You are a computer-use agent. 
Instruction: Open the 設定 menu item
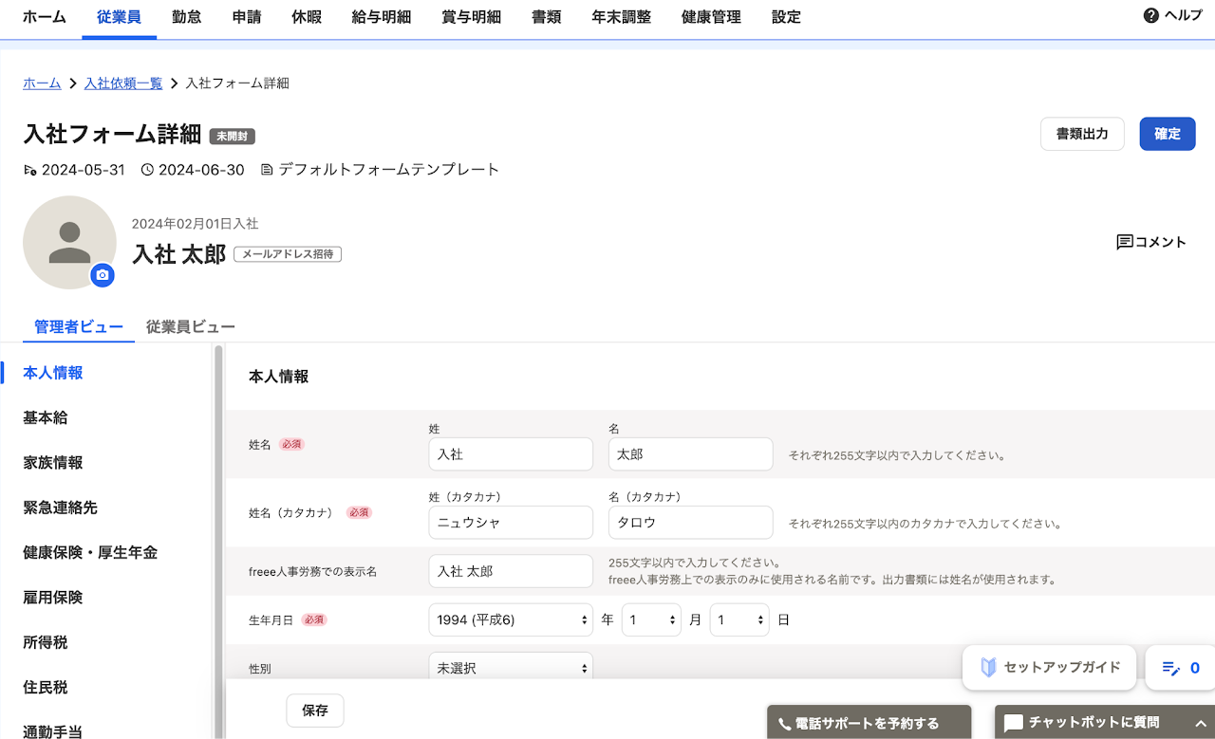click(786, 16)
